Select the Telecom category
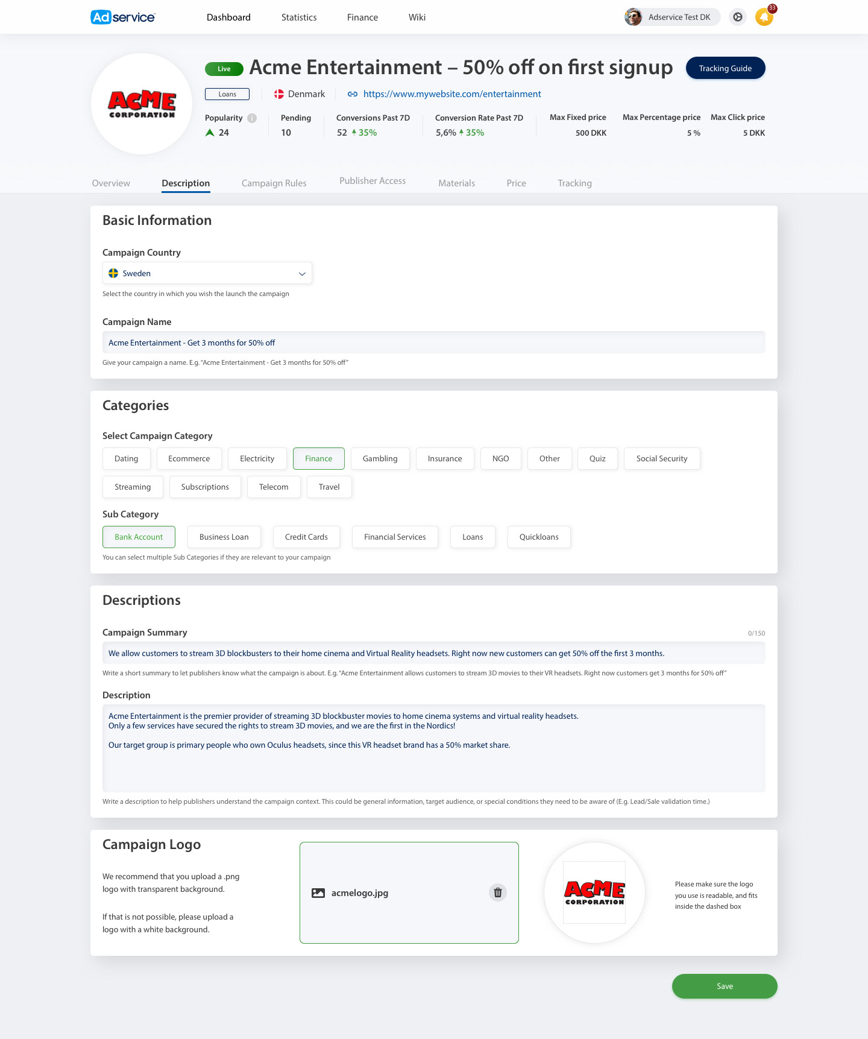The height and width of the screenshot is (1039, 868). click(x=274, y=487)
